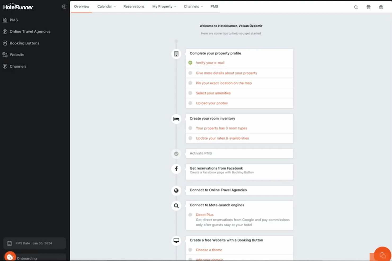
Task: Click circle beside Direct Plus
Action: [190, 215]
